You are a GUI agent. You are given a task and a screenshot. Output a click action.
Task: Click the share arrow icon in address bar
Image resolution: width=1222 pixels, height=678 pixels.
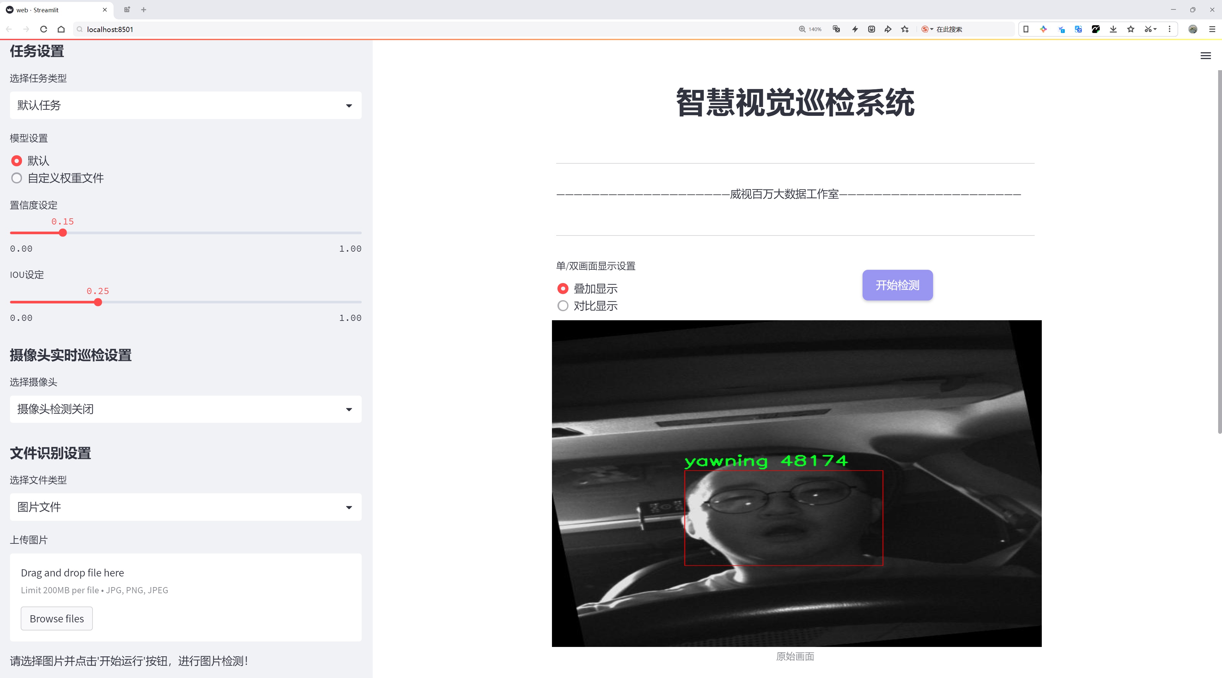pos(888,29)
